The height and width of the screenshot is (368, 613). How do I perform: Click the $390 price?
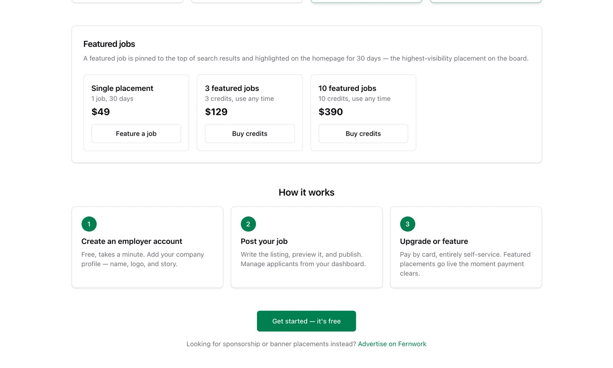point(331,112)
